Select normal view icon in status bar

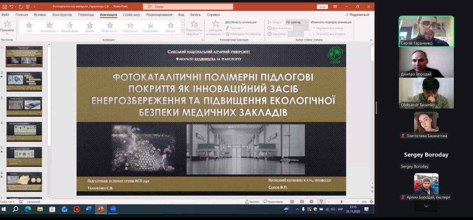click(292, 202)
